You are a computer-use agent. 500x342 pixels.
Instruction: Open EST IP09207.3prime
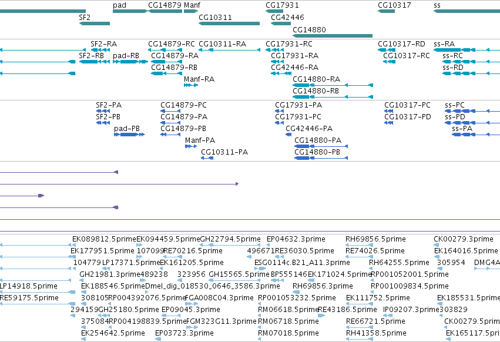(411, 310)
